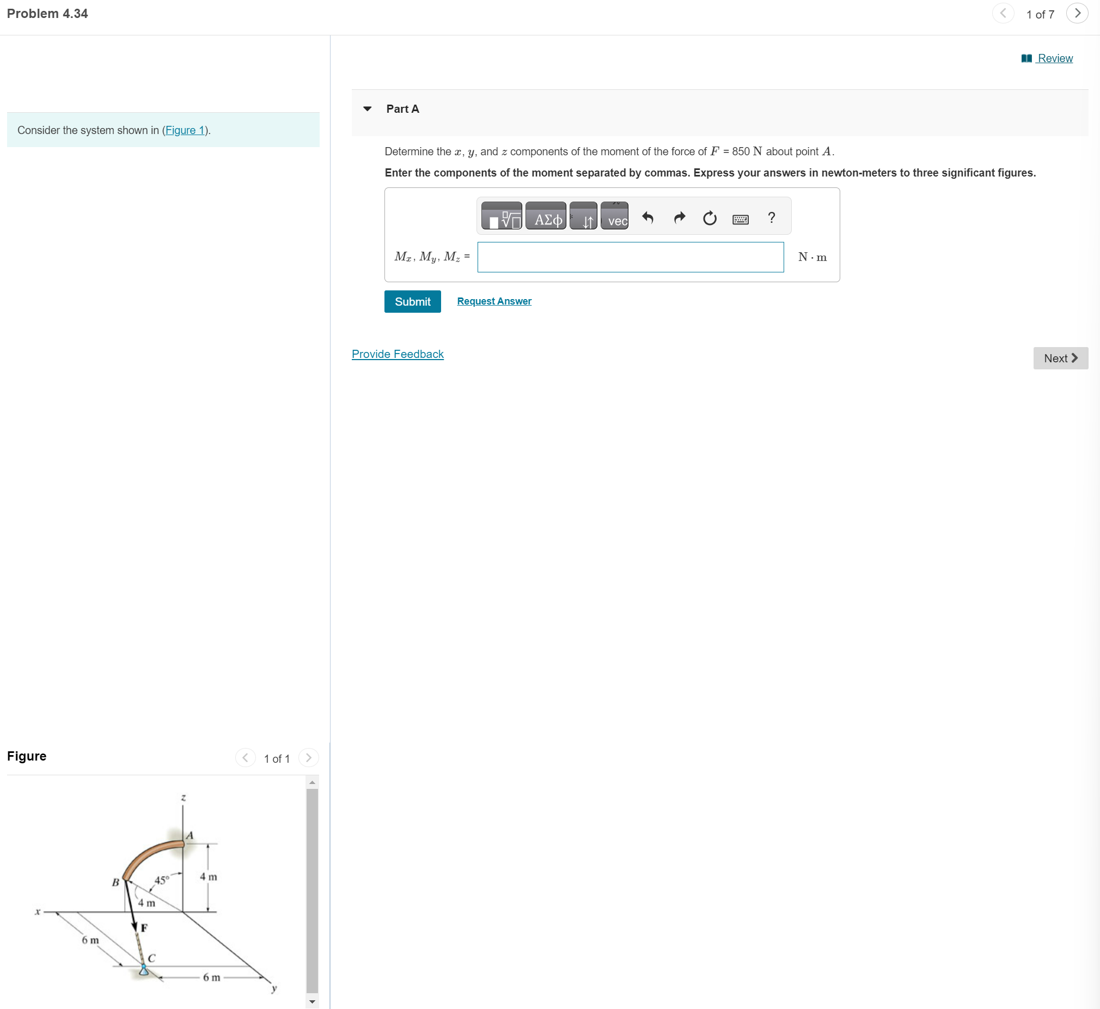Screen dimensions: 1100x1009
Task: Click the Provide Feedback link
Action: 396,354
